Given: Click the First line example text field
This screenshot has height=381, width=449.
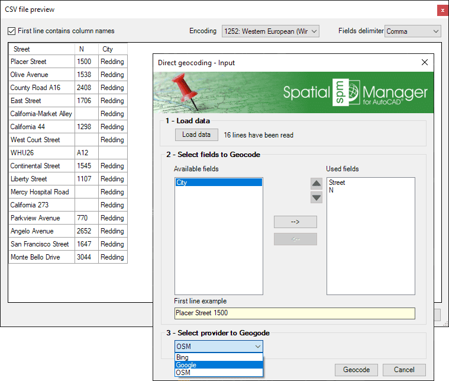Looking at the screenshot, I should (294, 313).
